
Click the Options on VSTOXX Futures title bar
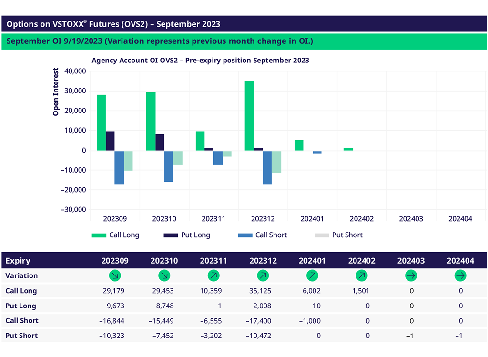244,24
